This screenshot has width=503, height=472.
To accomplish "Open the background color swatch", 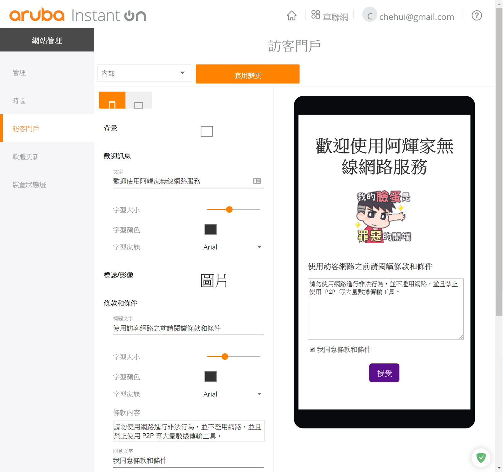I will point(207,131).
